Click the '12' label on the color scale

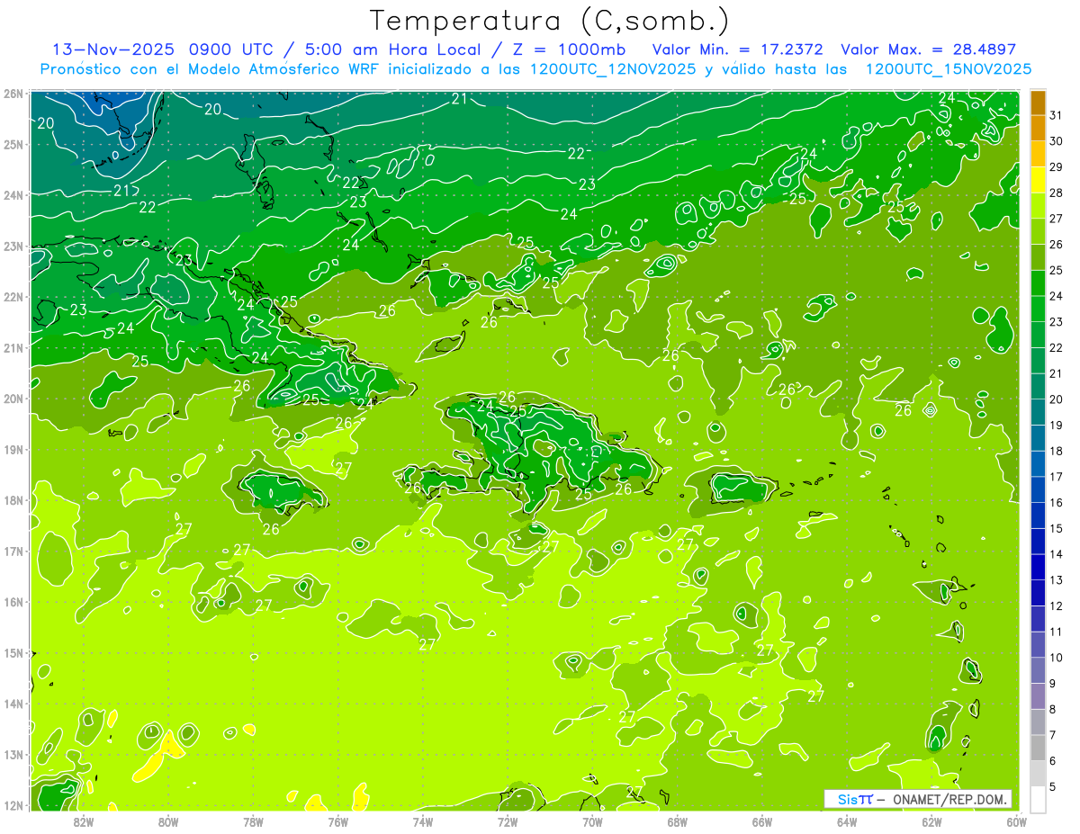[1057, 606]
